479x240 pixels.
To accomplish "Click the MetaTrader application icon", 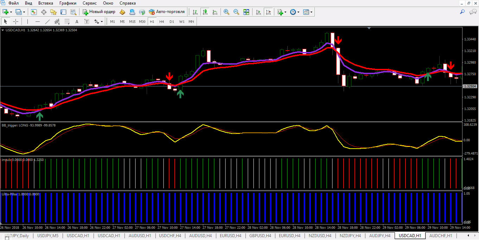I will tap(3, 3).
